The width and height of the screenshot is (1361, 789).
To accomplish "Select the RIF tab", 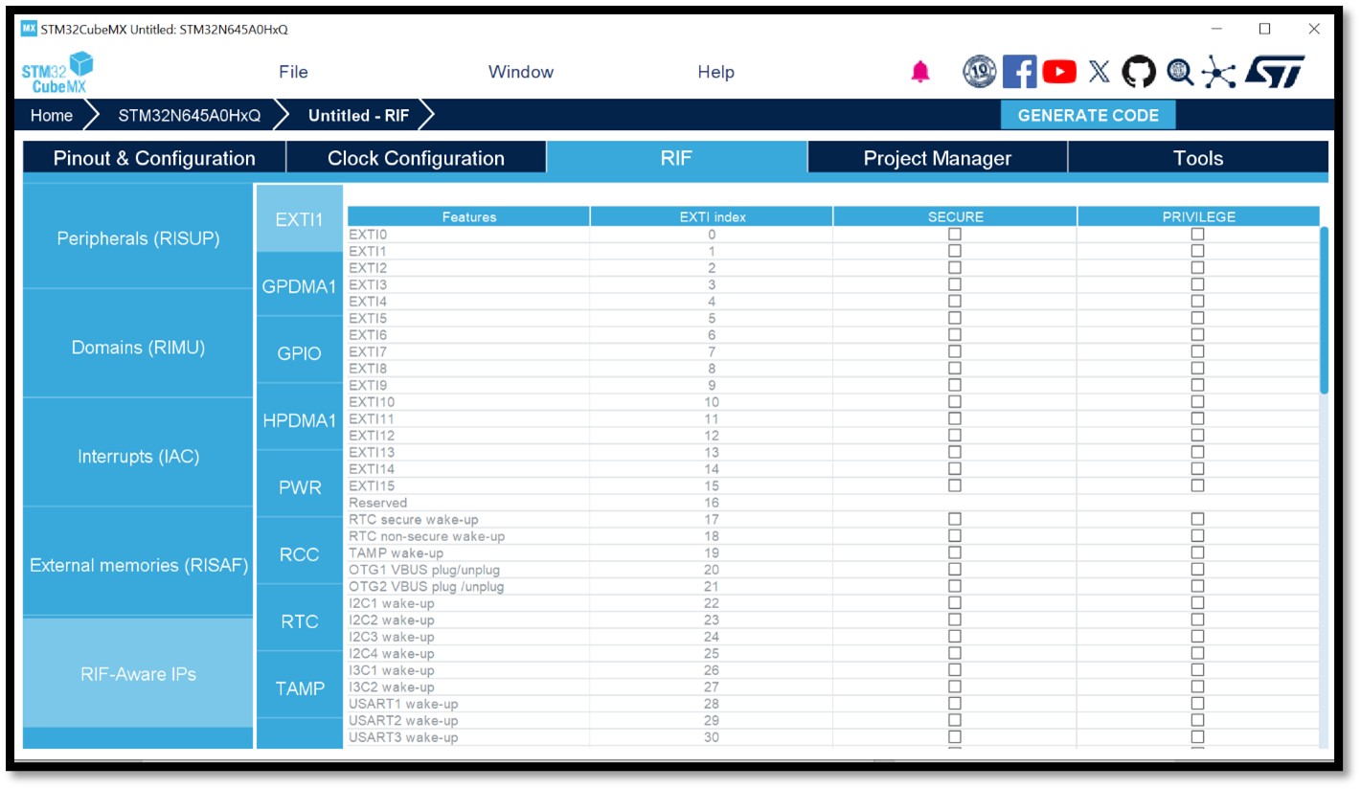I will point(676,158).
